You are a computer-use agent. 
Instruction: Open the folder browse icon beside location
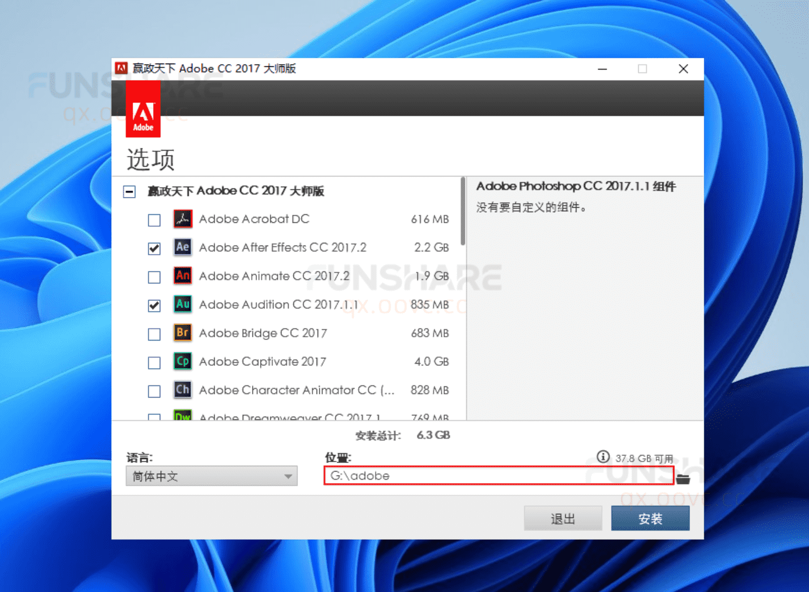pyautogui.click(x=683, y=479)
